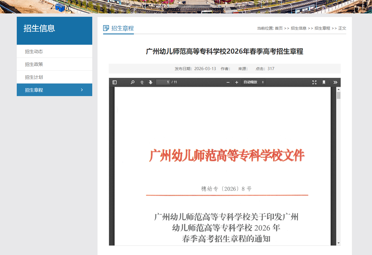The image size is (372, 255).
Task: Go to the previous page
Action: click(142, 82)
